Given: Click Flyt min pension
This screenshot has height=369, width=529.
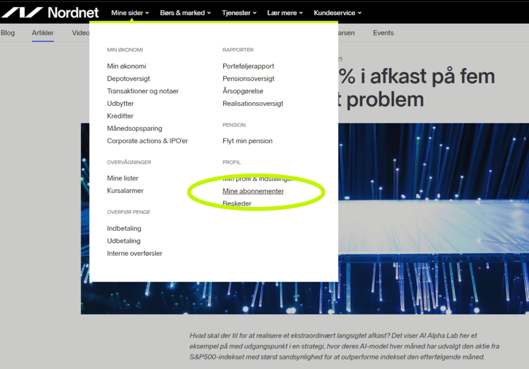Looking at the screenshot, I should pyautogui.click(x=247, y=141).
